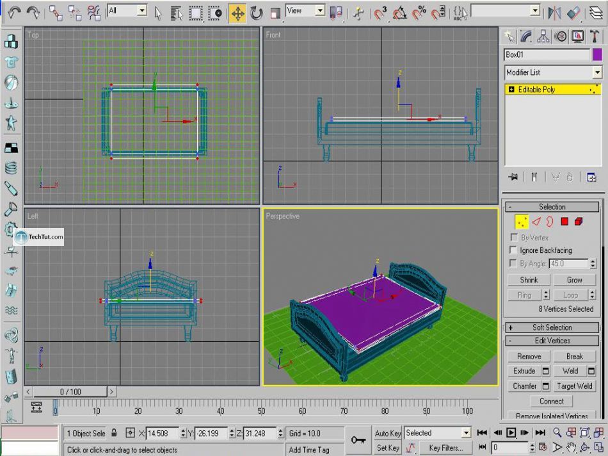
Task: Click the Box01 object name field
Action: (547, 54)
